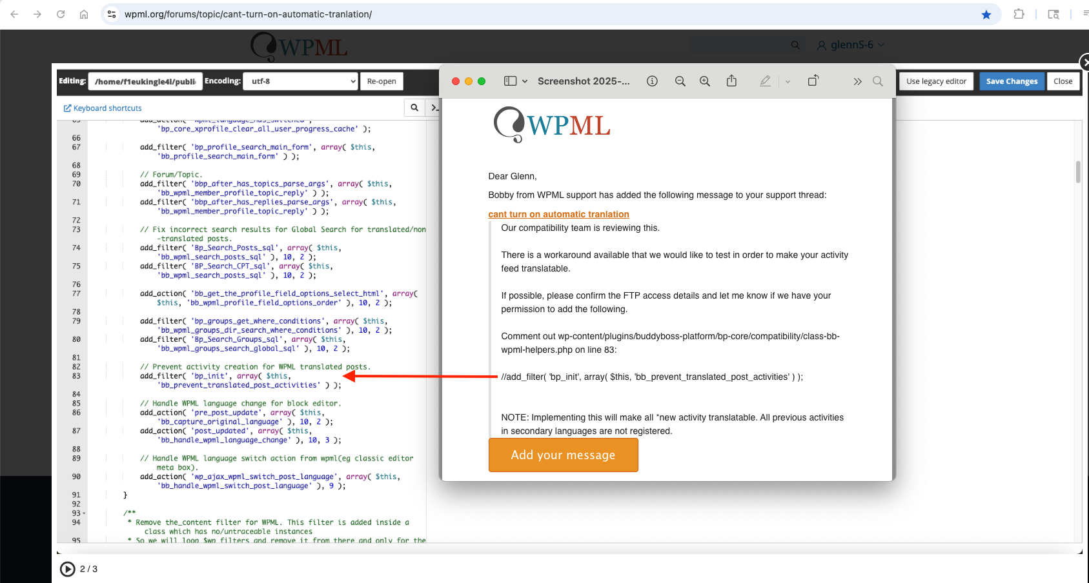Screen dimensions: 1089x583
Task: Activate the markup pen tool
Action: pyautogui.click(x=765, y=81)
